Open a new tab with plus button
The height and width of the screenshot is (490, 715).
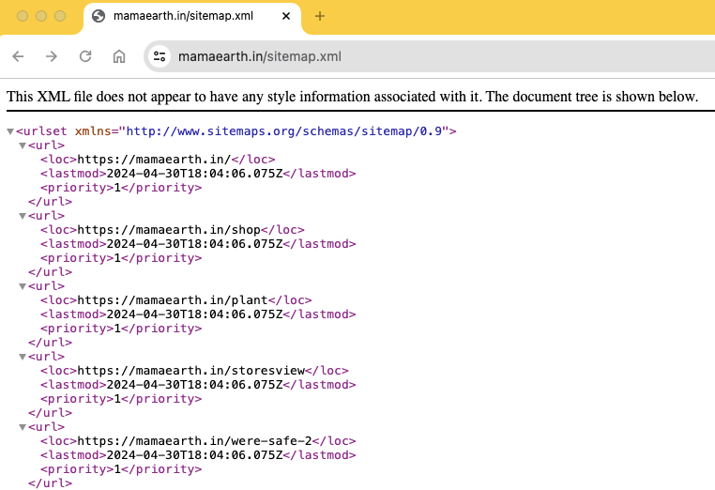[320, 16]
